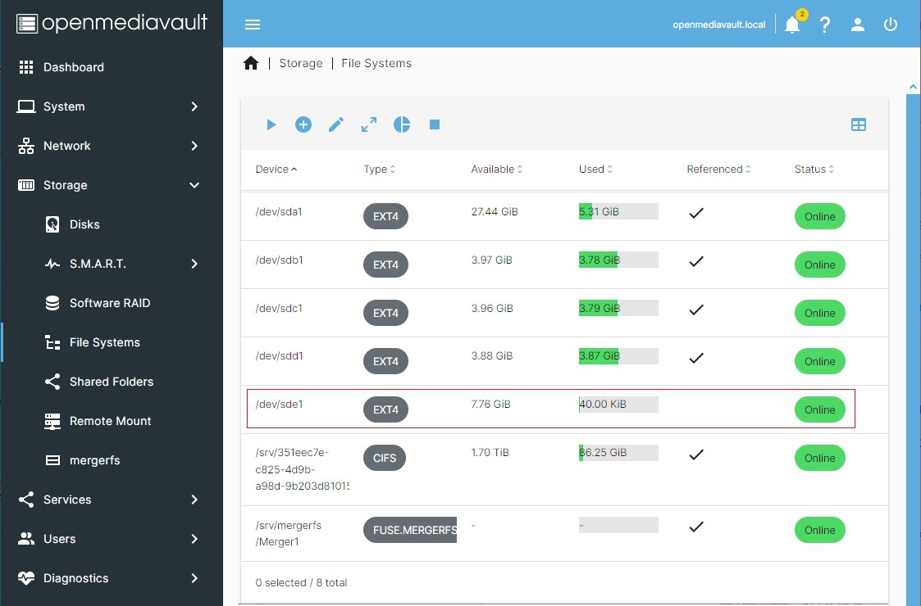Toggle the sidebar with the hamburger icon
This screenshot has width=921, height=606.
click(252, 25)
